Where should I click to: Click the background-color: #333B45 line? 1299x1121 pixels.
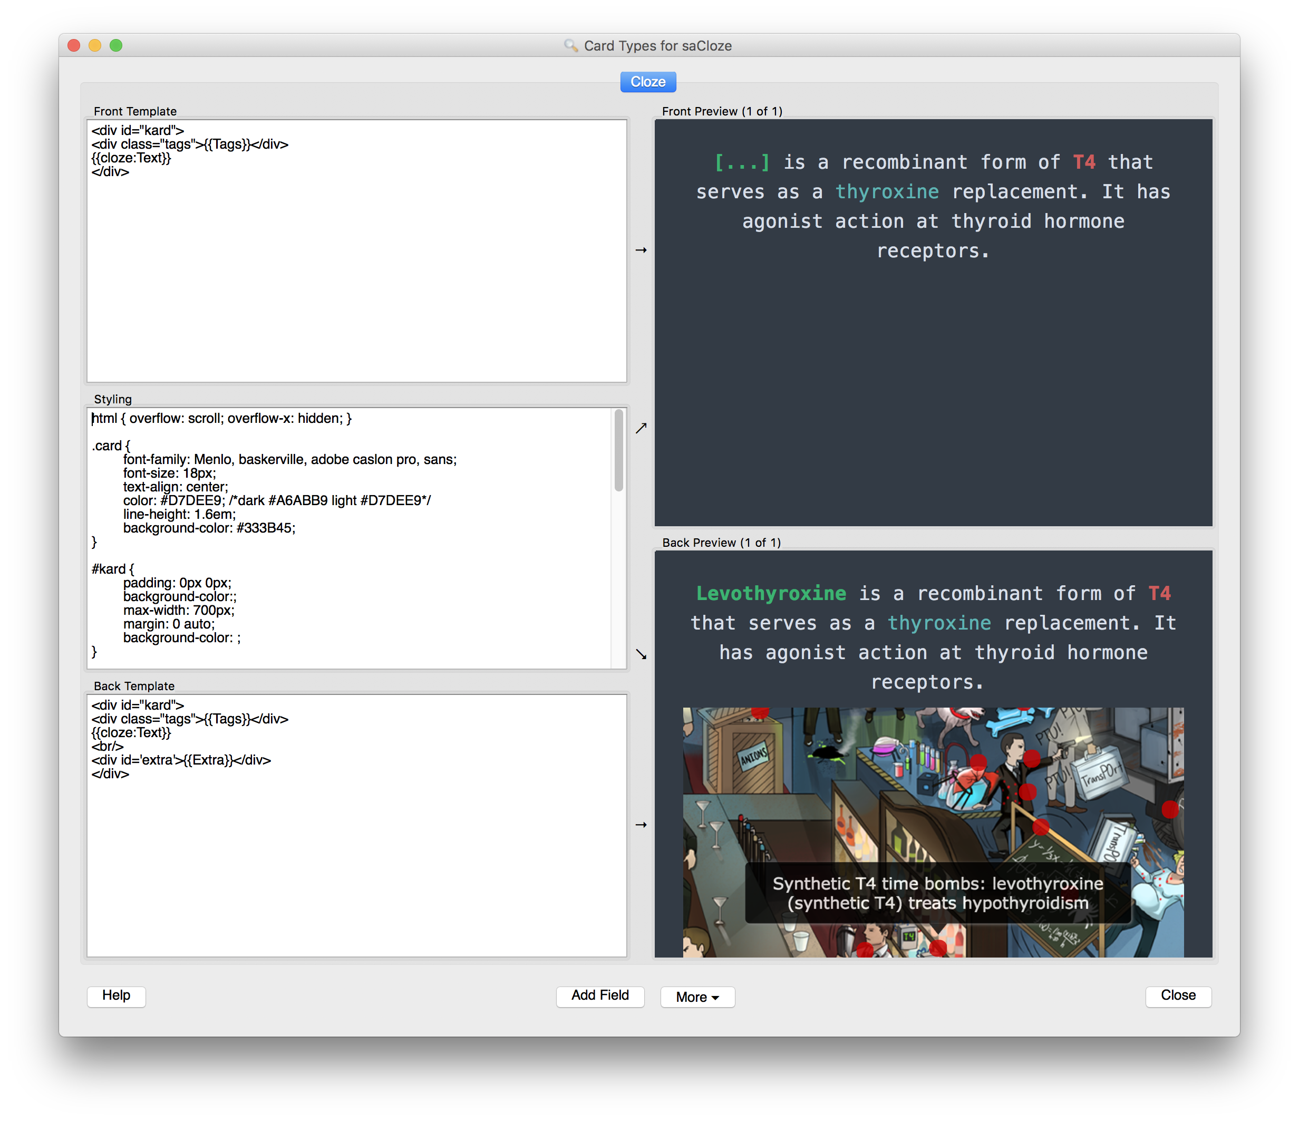tap(209, 528)
